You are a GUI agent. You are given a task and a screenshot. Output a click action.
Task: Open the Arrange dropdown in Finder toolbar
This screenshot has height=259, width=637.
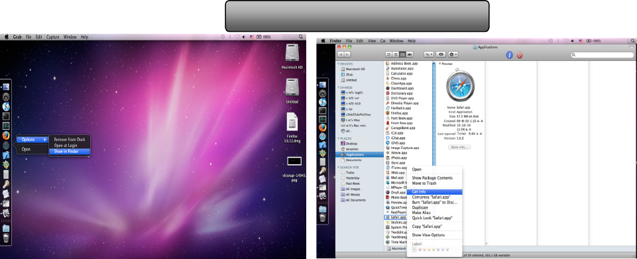click(428, 54)
